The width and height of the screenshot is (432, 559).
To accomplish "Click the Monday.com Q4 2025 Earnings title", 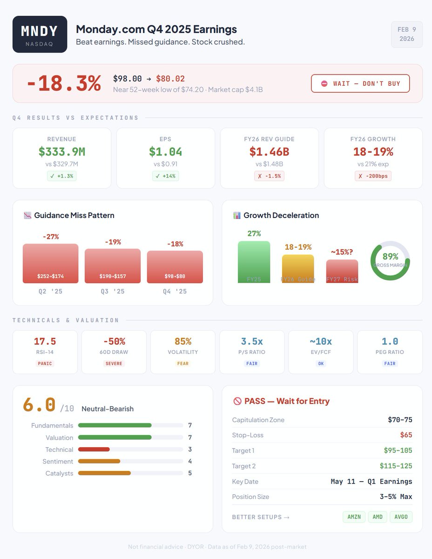I will tap(156, 29).
